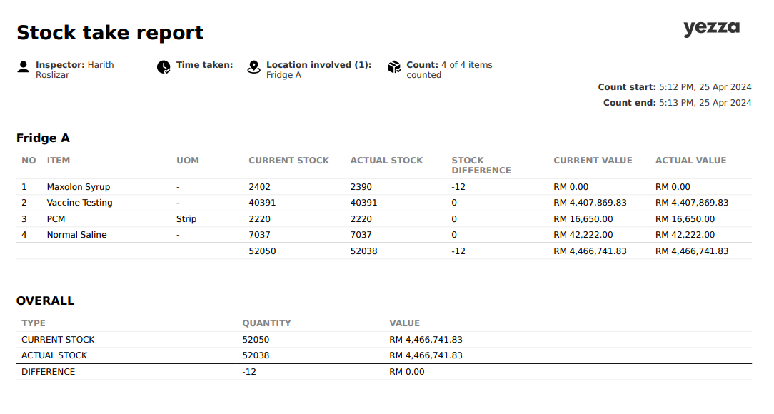
Task: Click the CURRENT STOCK total value 52050
Action: [257, 339]
